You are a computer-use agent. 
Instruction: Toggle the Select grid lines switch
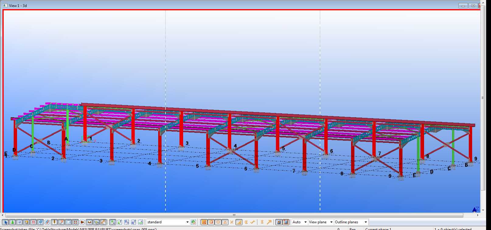pyautogui.click(x=47, y=222)
